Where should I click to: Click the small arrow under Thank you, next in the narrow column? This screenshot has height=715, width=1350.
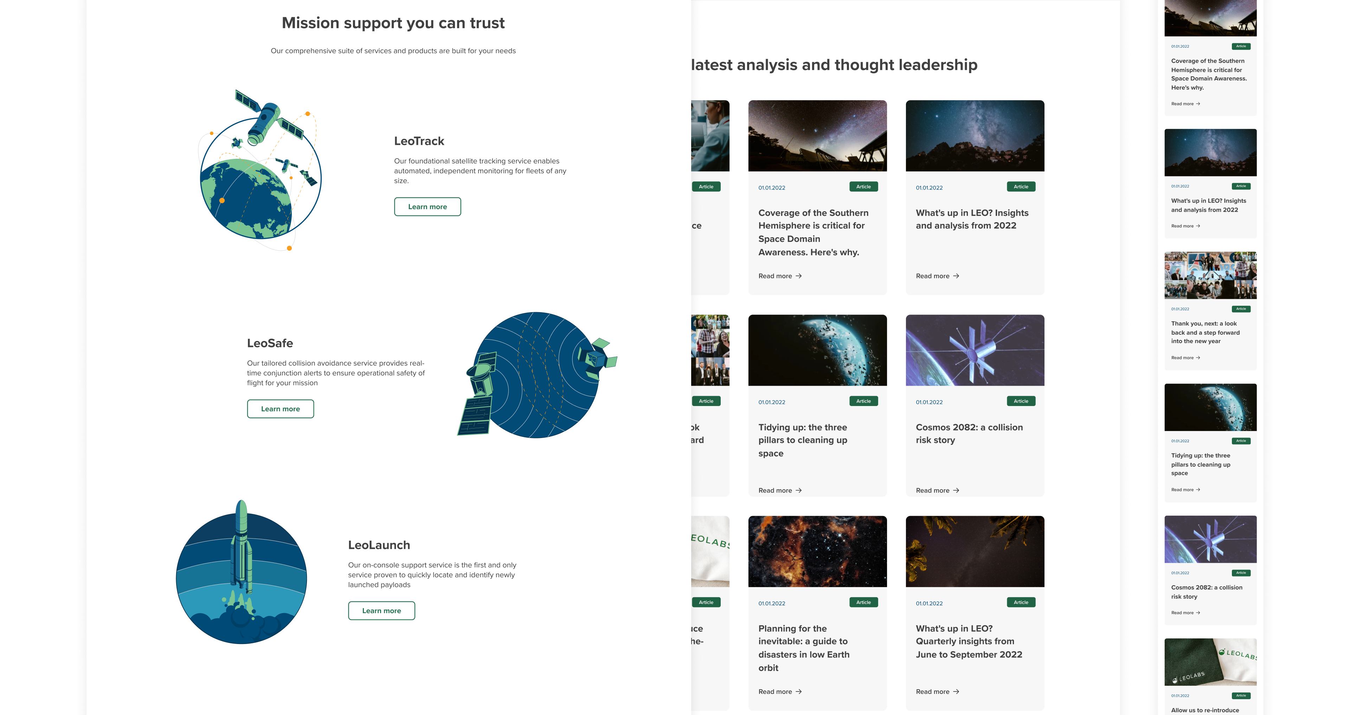[1198, 358]
